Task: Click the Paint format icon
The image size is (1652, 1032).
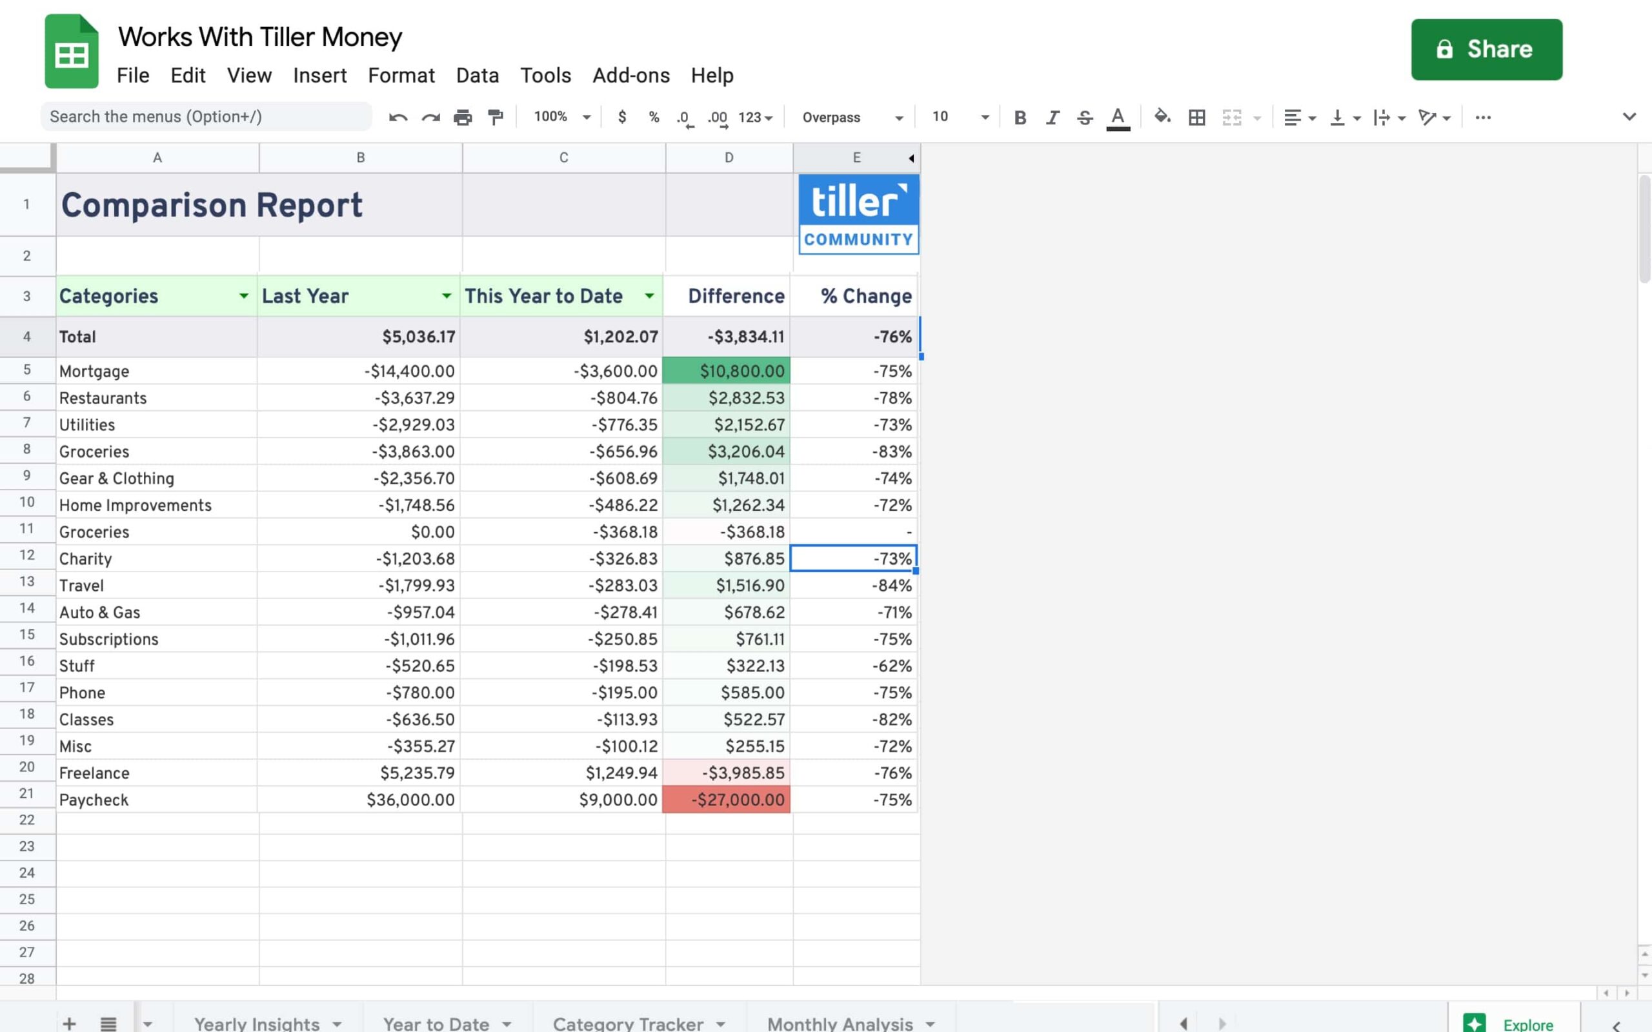Action: coord(496,117)
